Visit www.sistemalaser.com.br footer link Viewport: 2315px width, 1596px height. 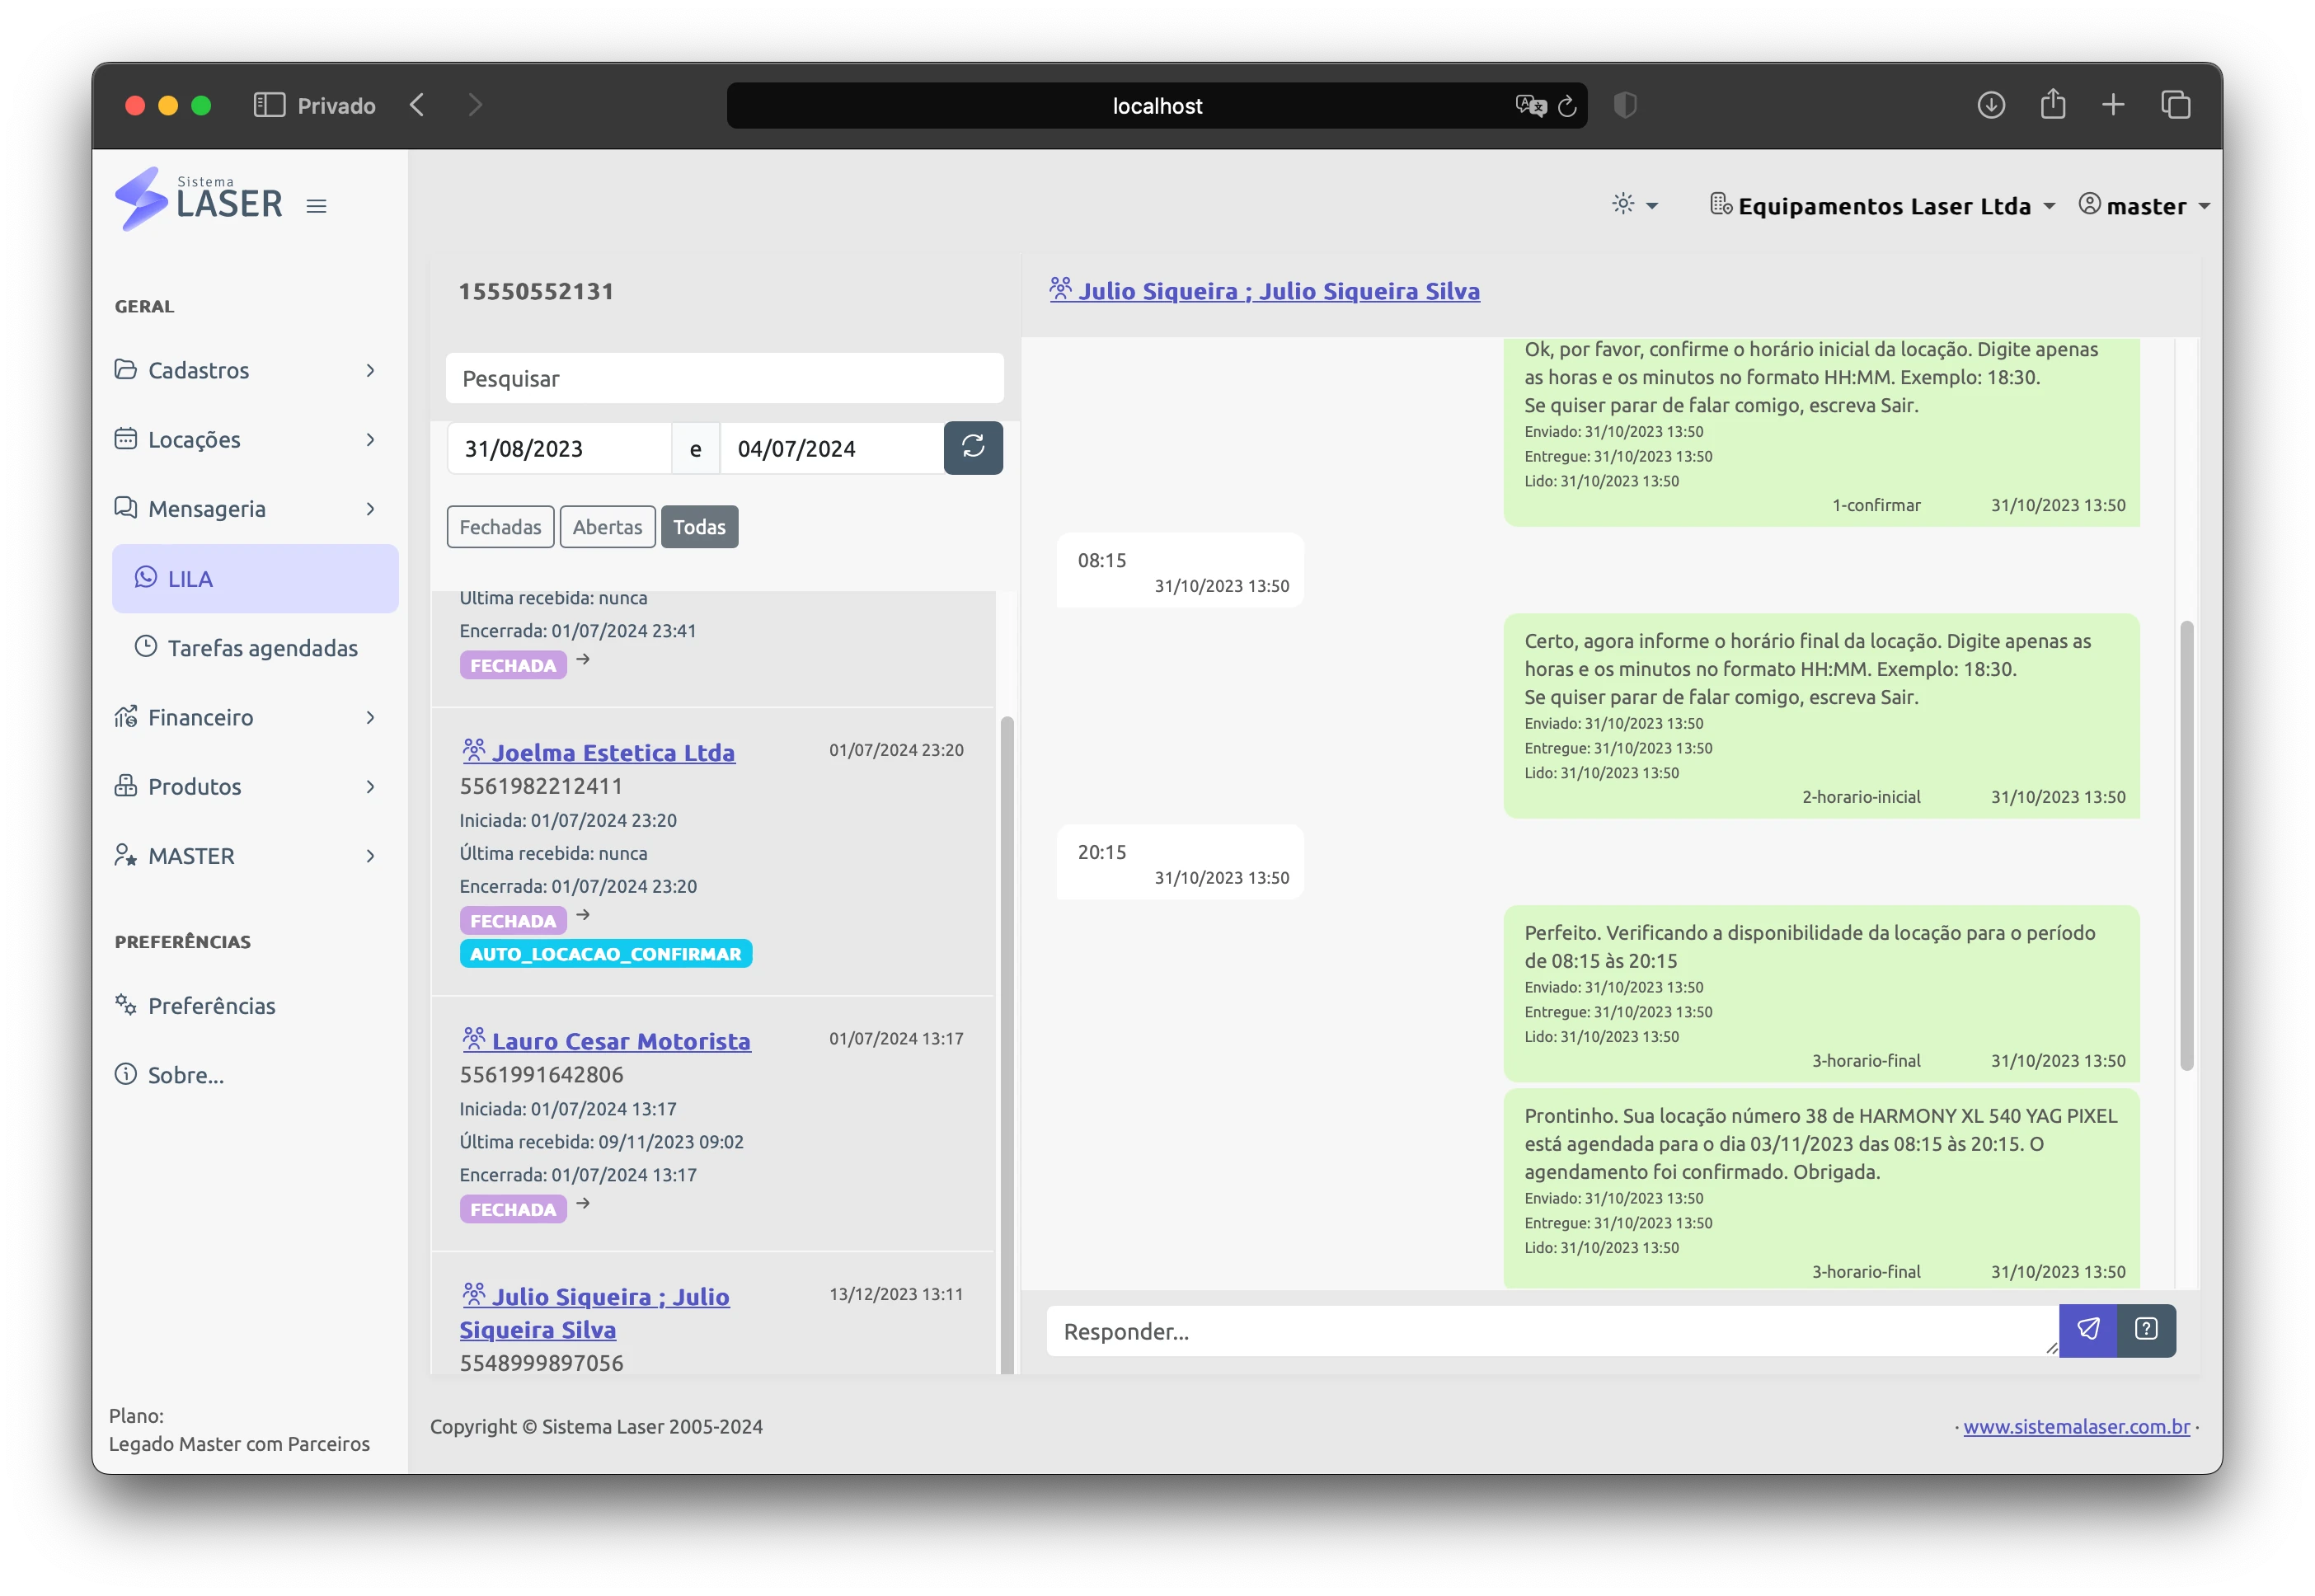(x=2076, y=1425)
